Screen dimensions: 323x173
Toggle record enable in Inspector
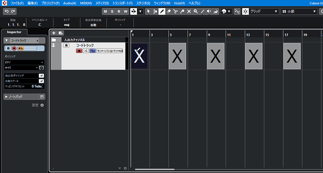[14, 48]
